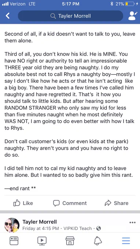This screenshot has width=140, height=249.
Task: Open the Tayler Morrell author name link
Action: [x=40, y=222]
